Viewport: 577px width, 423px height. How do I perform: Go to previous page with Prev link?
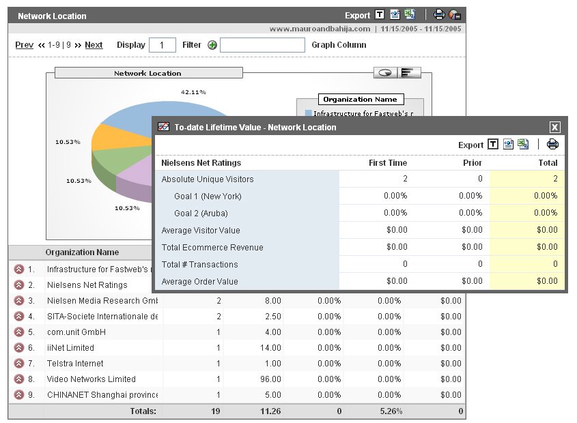coord(25,45)
